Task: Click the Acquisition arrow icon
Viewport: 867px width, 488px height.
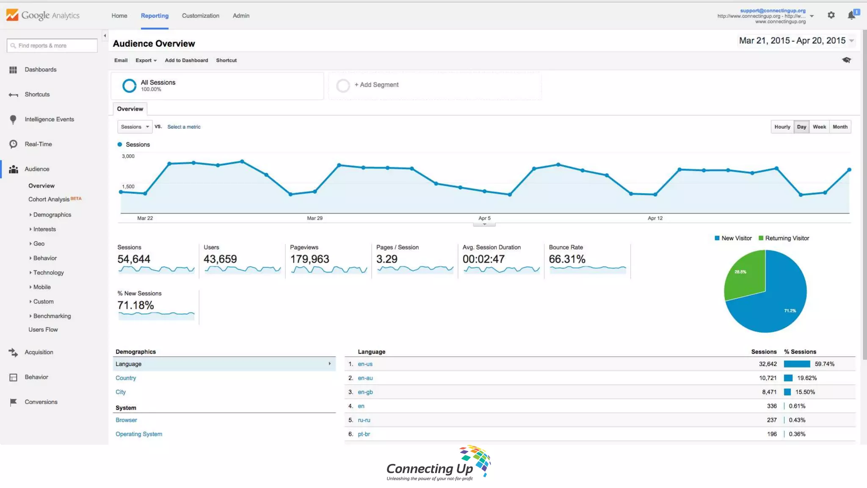Action: (x=13, y=352)
